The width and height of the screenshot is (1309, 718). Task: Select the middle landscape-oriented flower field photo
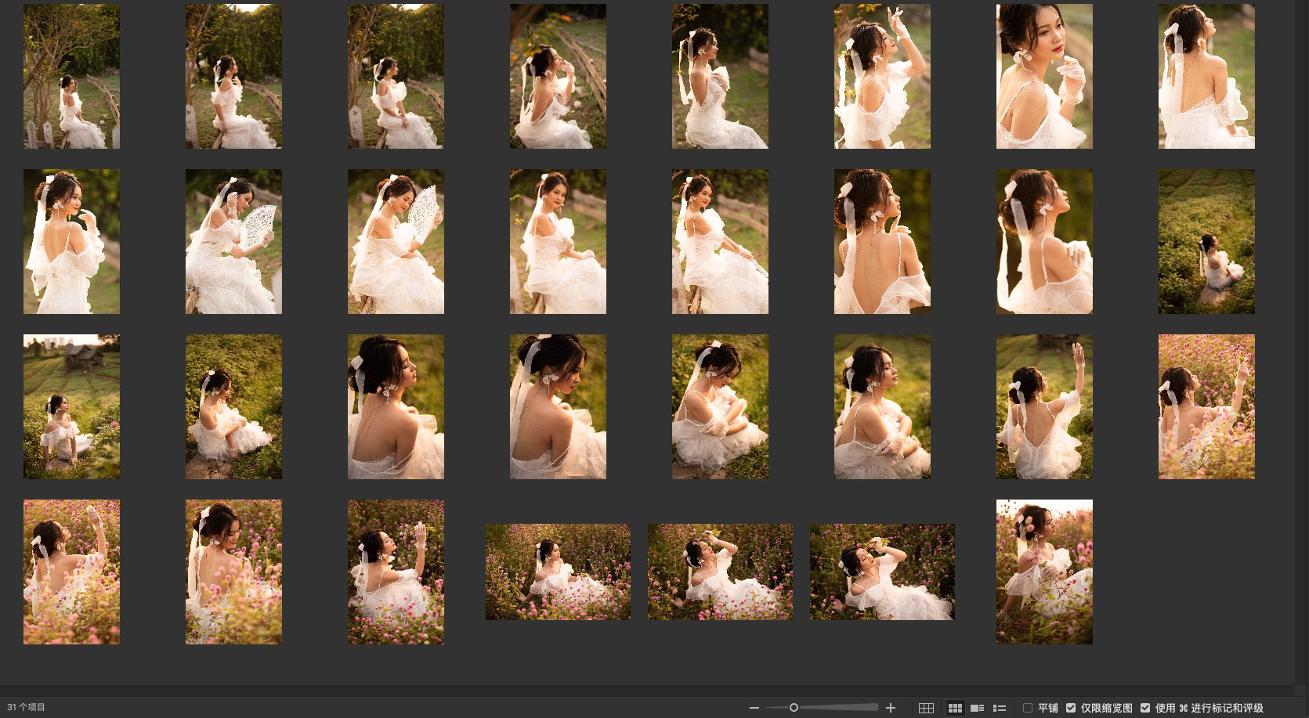point(720,572)
